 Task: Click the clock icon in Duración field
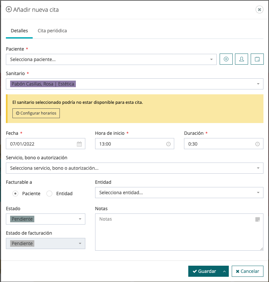click(x=257, y=144)
